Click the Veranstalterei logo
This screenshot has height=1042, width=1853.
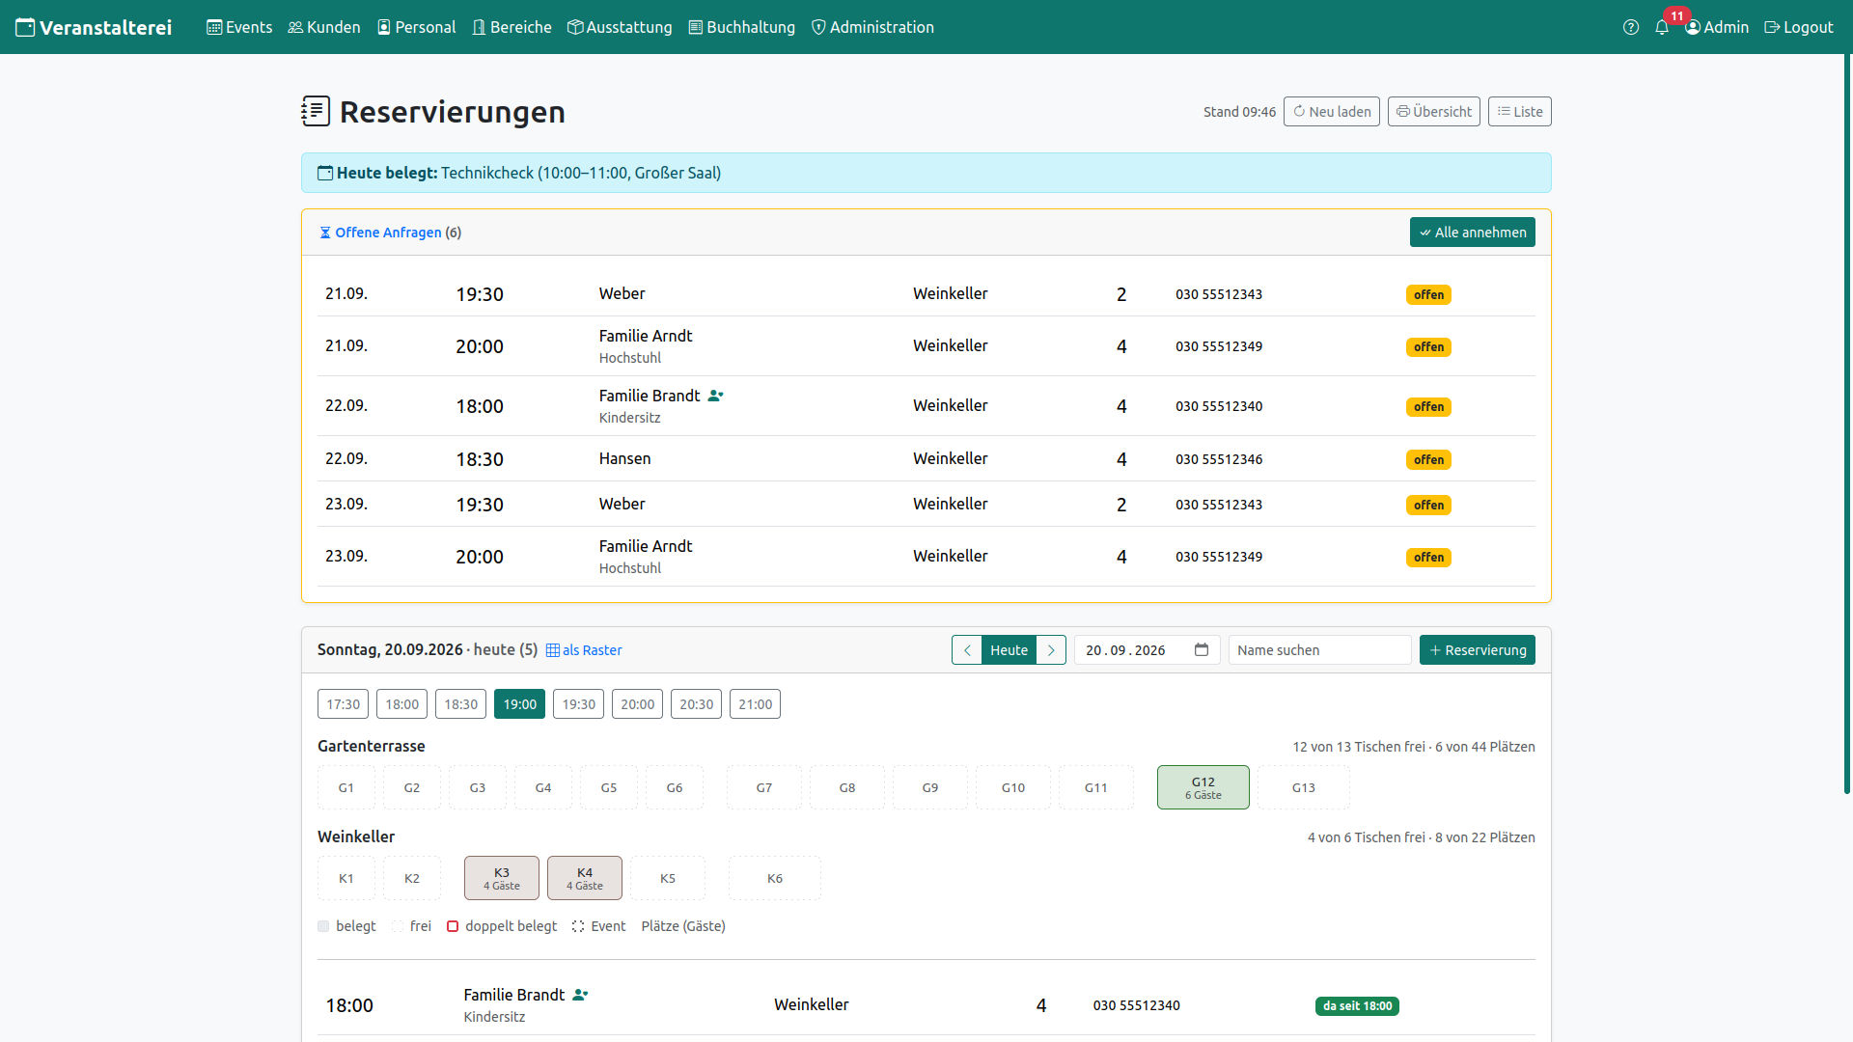(94, 27)
